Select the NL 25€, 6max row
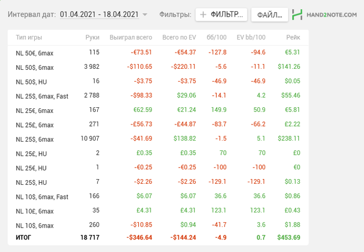 (x=158, y=110)
